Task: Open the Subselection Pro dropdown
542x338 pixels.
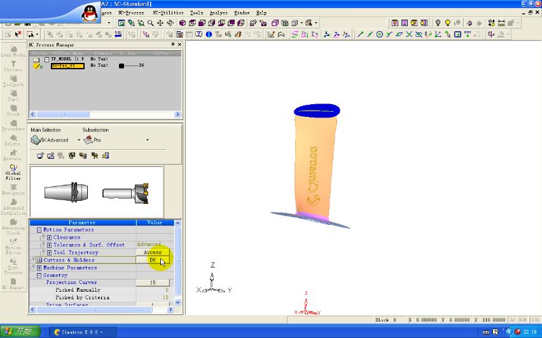Action: (148, 140)
